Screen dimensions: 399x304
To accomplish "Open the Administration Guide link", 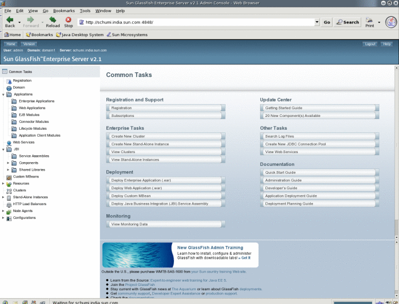I will [320, 180].
